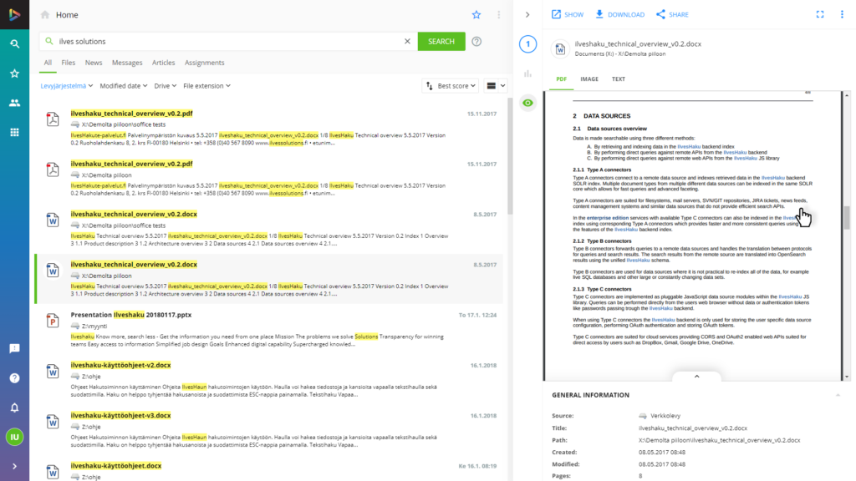Select the PDF preview tab
Screen dimensions: 856x481
coord(561,79)
